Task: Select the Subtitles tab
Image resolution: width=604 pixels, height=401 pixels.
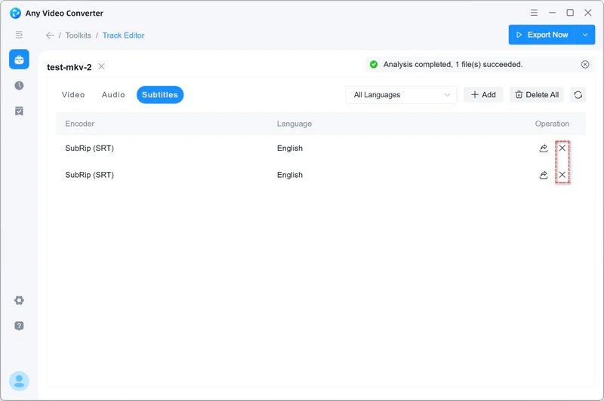Action: [160, 95]
